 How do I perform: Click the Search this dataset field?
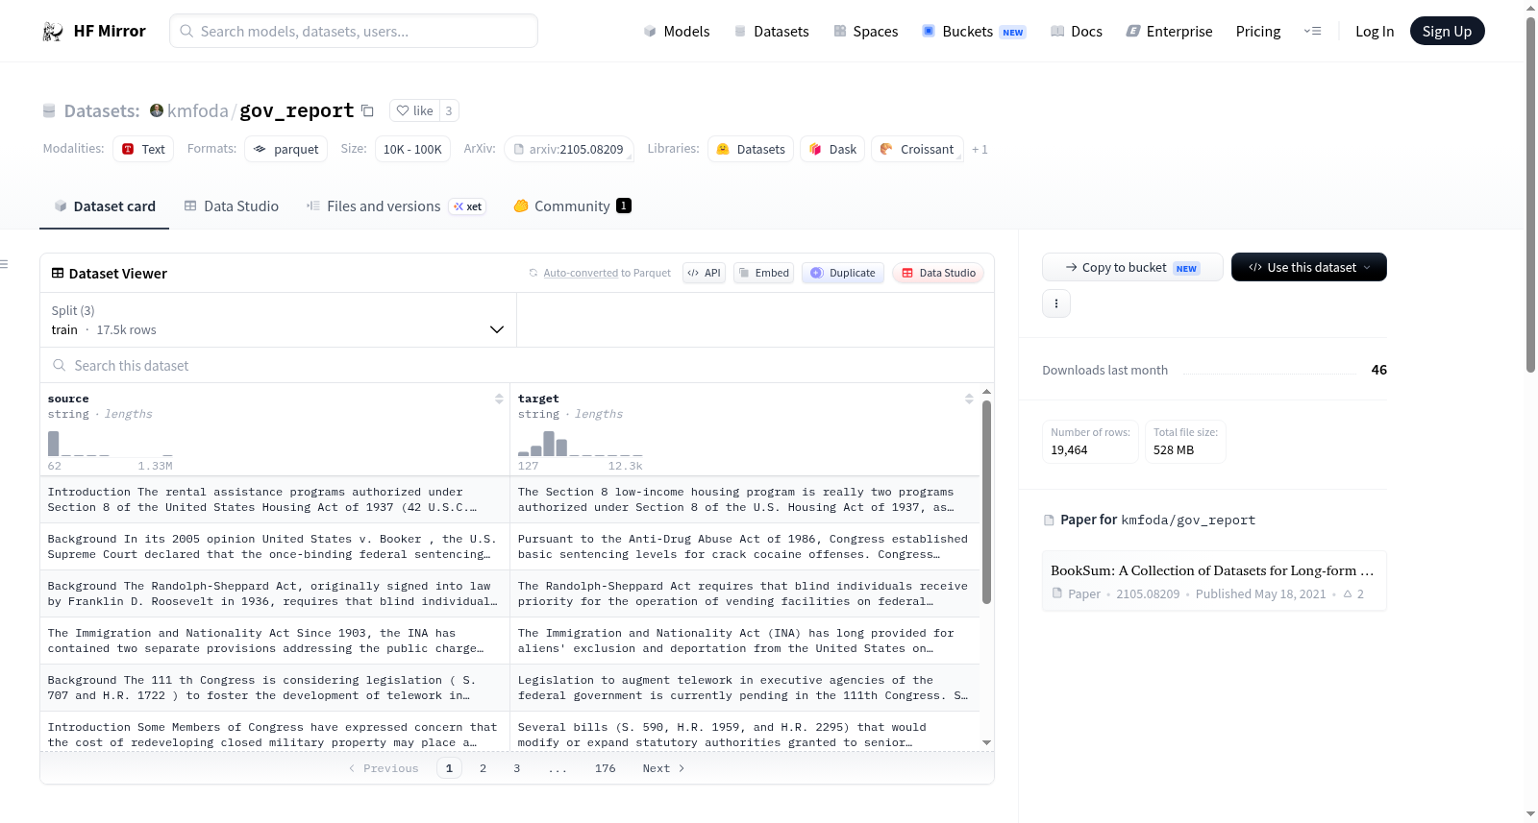coord(517,365)
